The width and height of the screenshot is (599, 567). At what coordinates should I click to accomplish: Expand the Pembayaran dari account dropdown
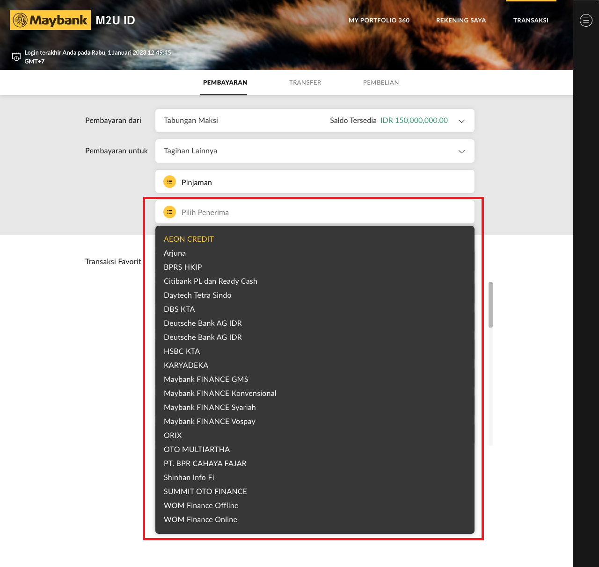coord(461,121)
